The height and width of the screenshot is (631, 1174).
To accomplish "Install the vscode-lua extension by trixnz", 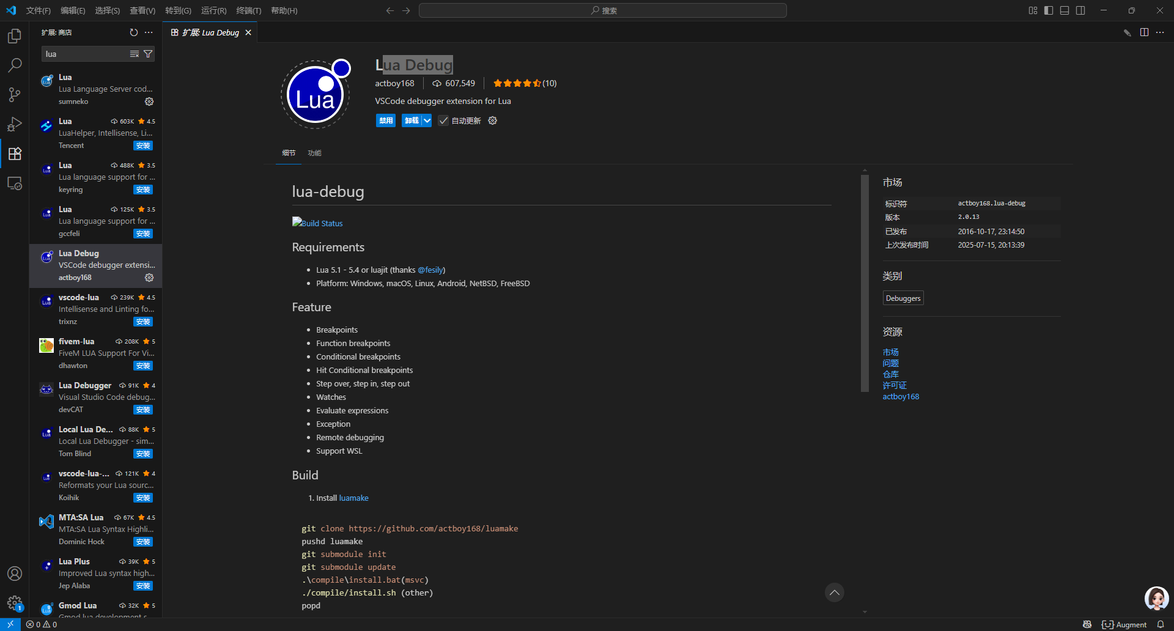I will point(143,322).
